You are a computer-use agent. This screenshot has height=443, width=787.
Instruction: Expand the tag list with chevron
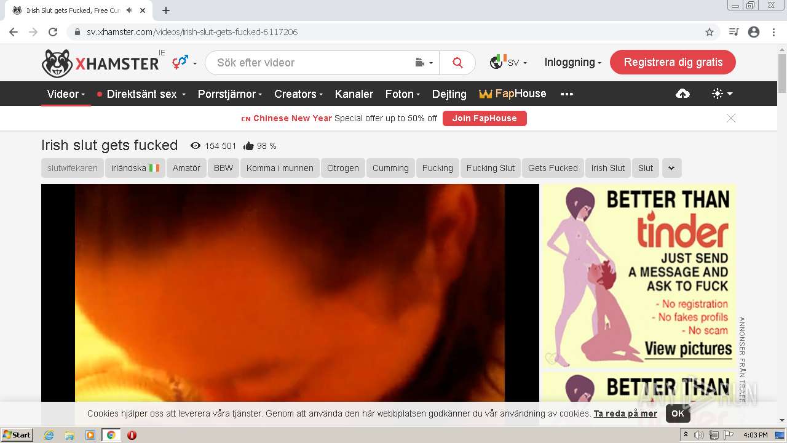coord(671,168)
